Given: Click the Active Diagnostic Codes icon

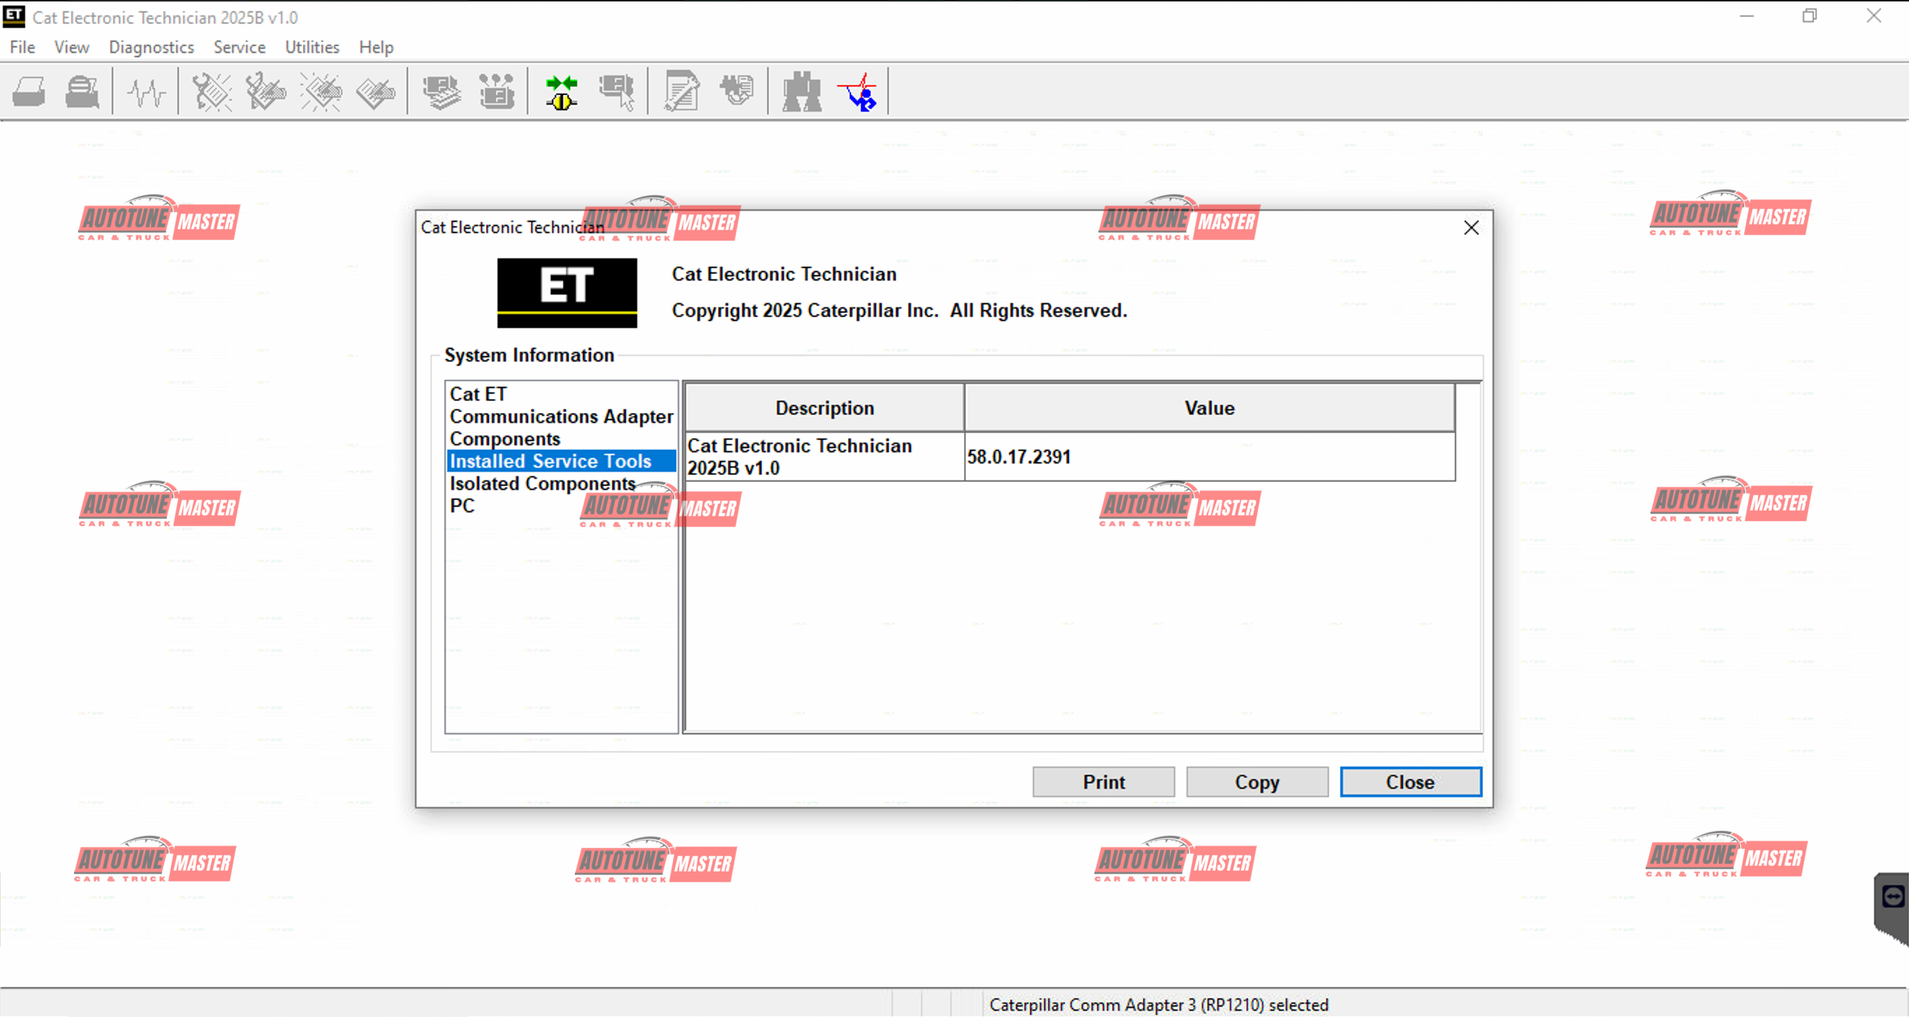Looking at the screenshot, I should coord(211,92).
